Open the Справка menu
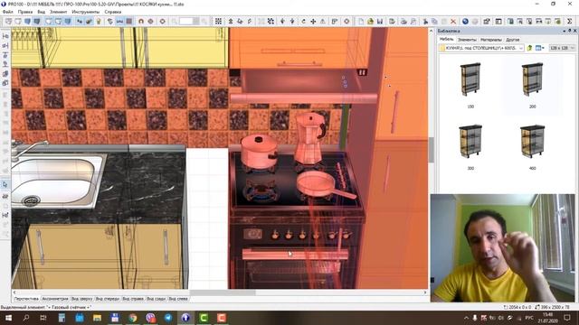 tap(112, 12)
